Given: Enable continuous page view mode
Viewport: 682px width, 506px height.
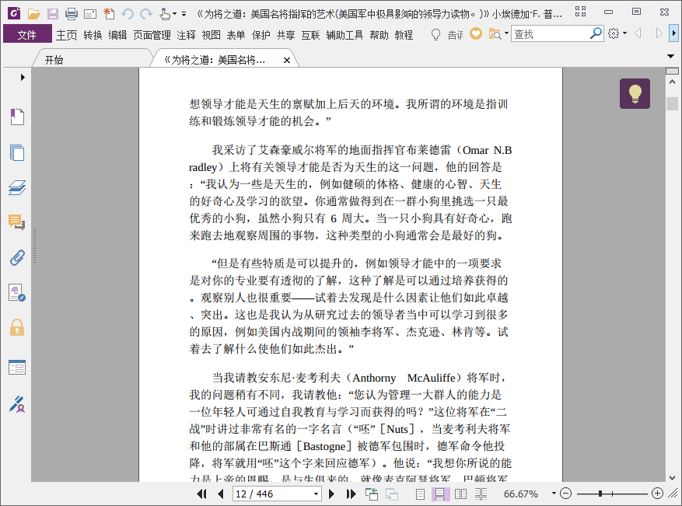Looking at the screenshot, I should tap(439, 494).
